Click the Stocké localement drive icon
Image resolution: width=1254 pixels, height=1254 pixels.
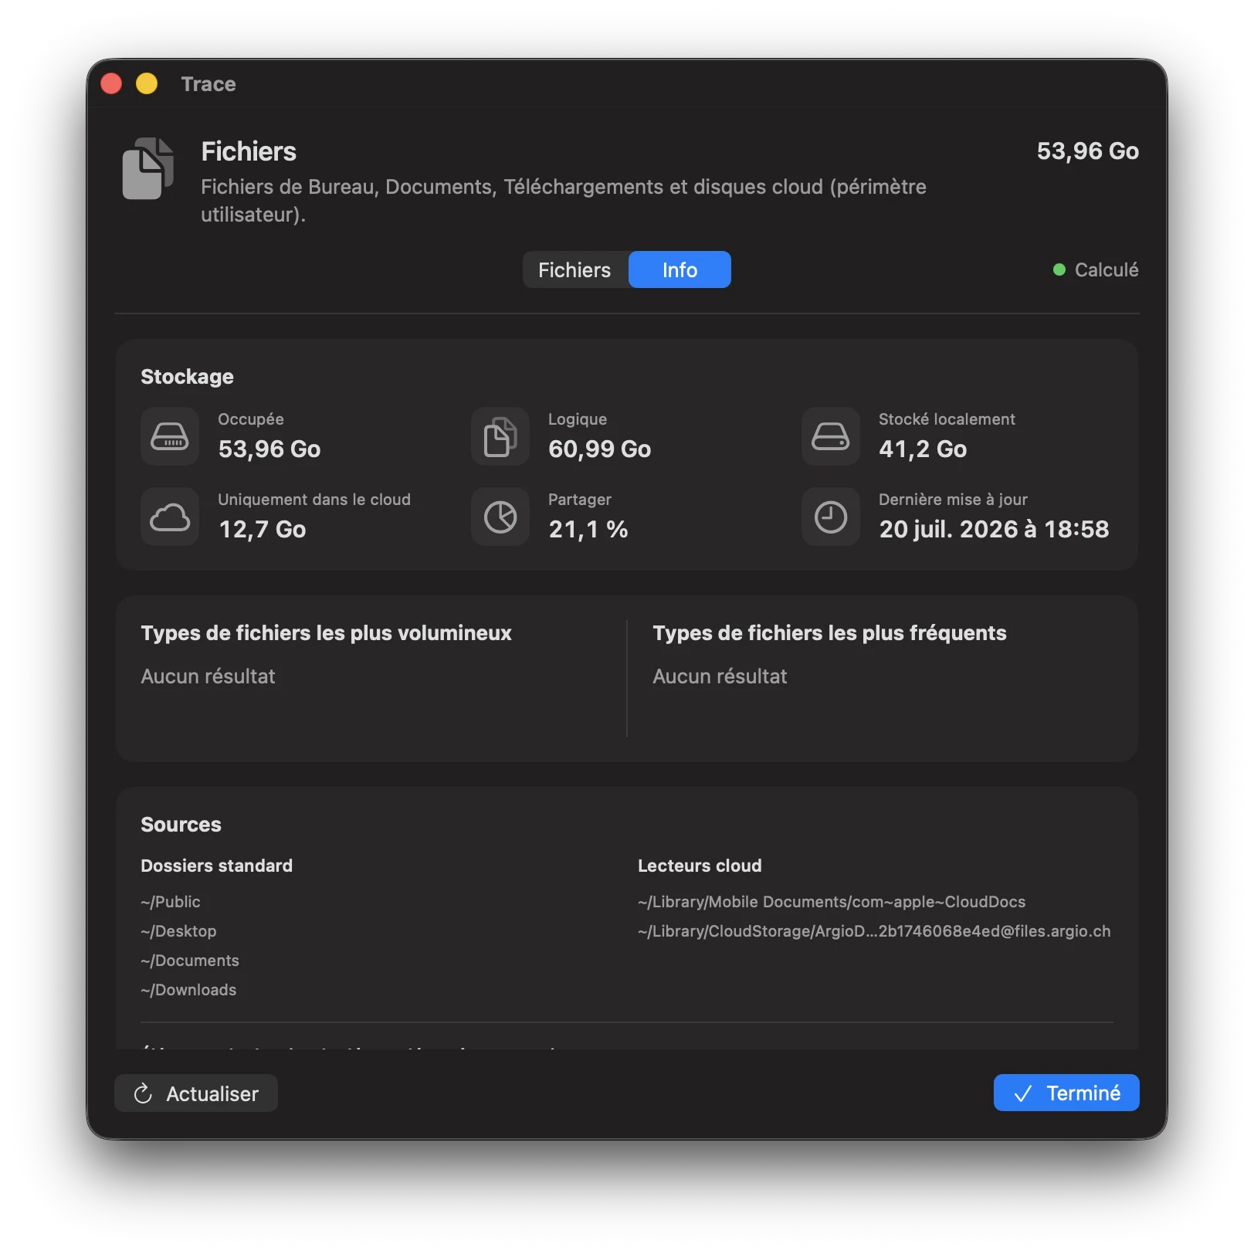(x=831, y=436)
